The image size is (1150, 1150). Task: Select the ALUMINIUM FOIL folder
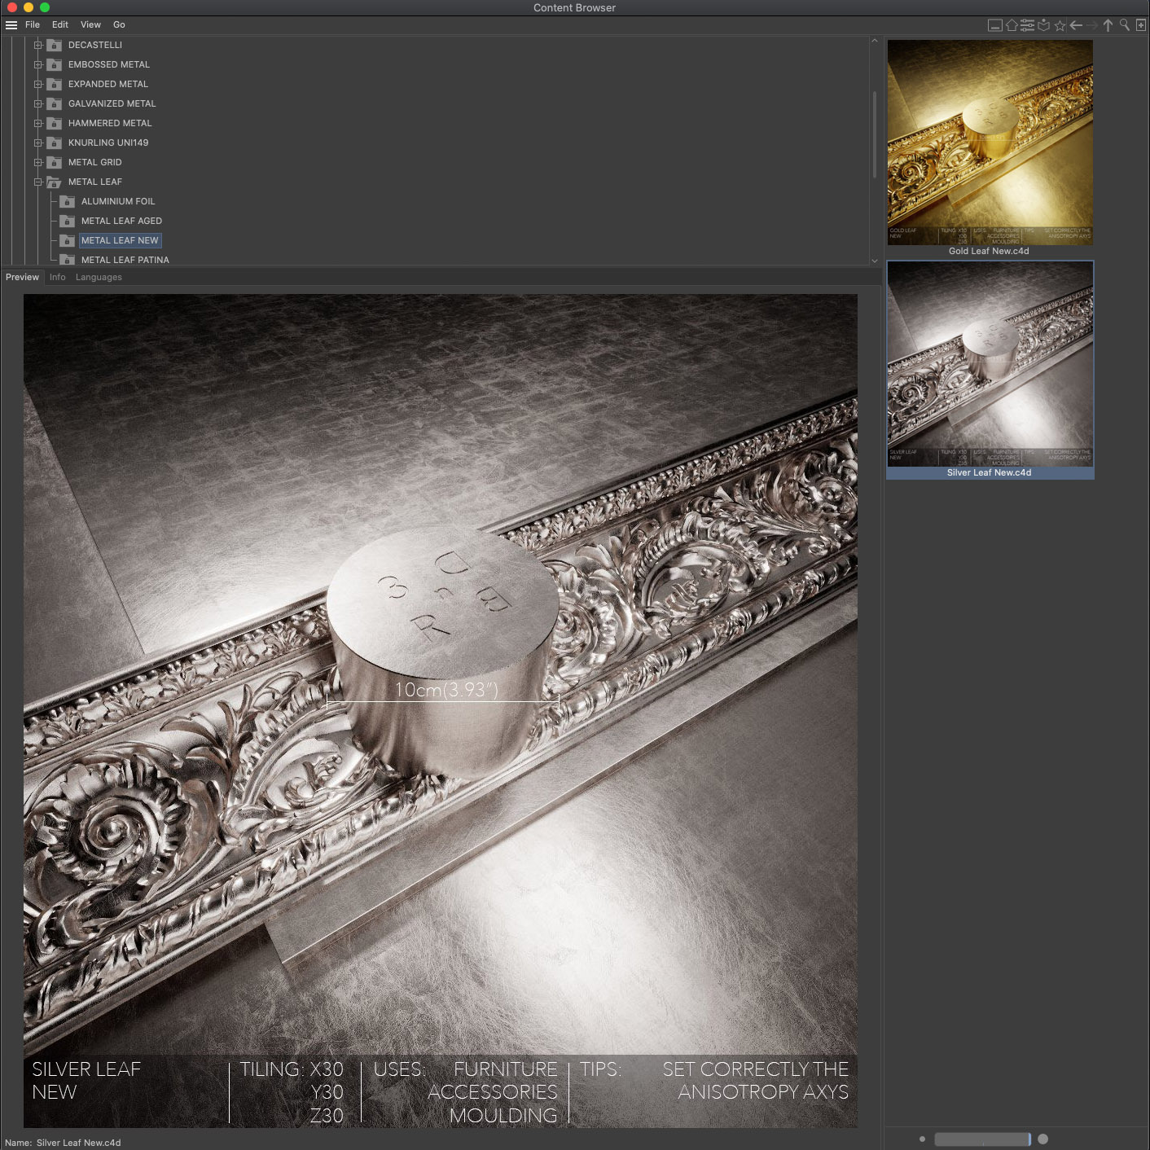tap(118, 201)
